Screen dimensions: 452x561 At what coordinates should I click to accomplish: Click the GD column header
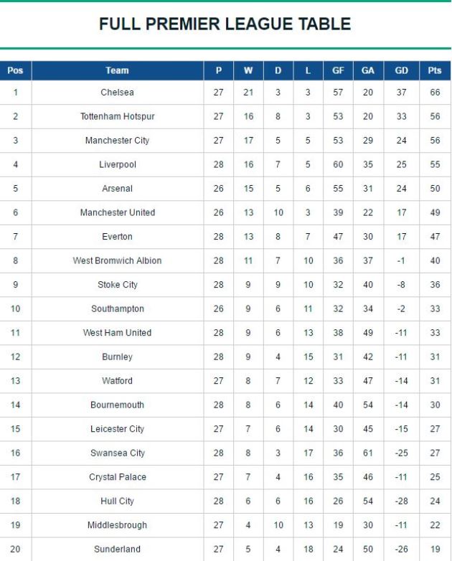[x=401, y=70]
